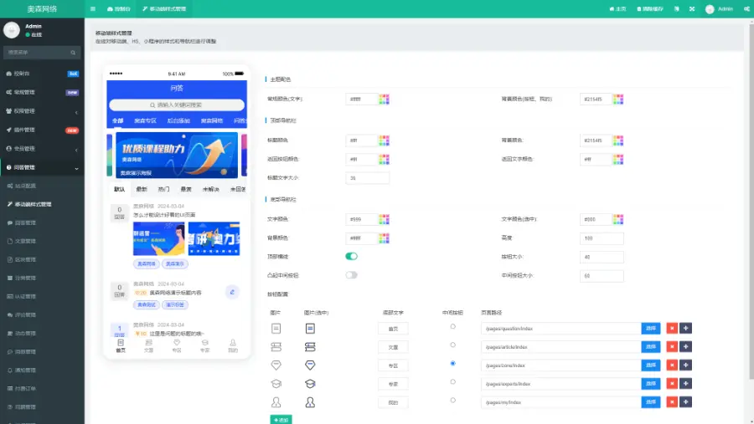Click the hamburger menu icon in top bar
Screen dimensions: 754x424
pyautogui.click(x=92, y=8)
